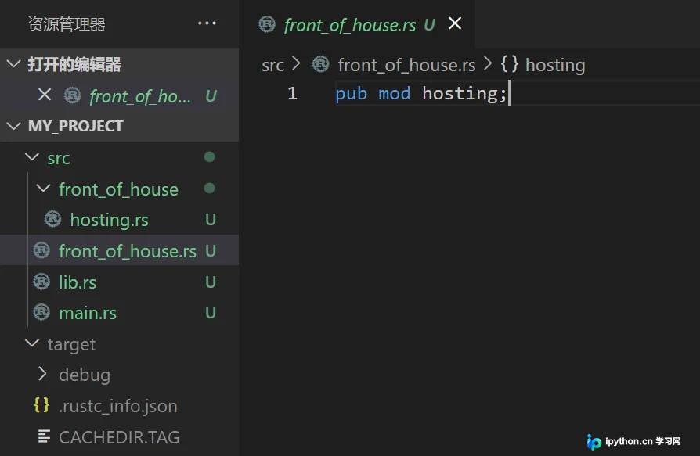Image resolution: width=700 pixels, height=456 pixels.
Task: Collapse the front_of_house folder
Action: 43,189
